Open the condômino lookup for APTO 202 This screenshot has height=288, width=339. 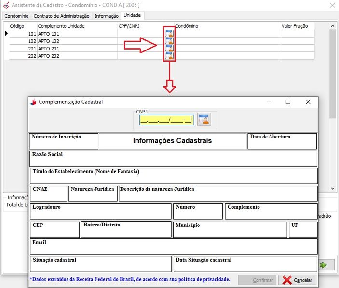(169, 56)
